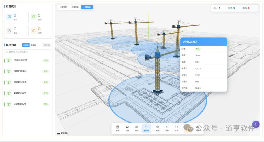Click the 正视 front-view cube icon

127,127
